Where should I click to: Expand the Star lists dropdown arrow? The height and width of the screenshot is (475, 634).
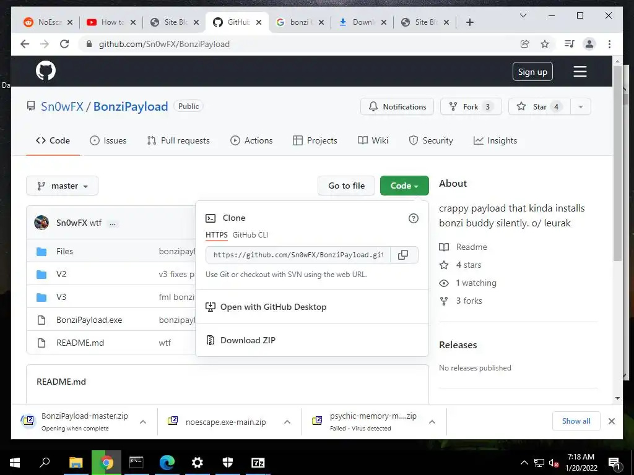[x=581, y=107]
